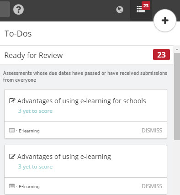
Task: Open Advantages of using e-learning assessment title
Action: [x=64, y=157]
